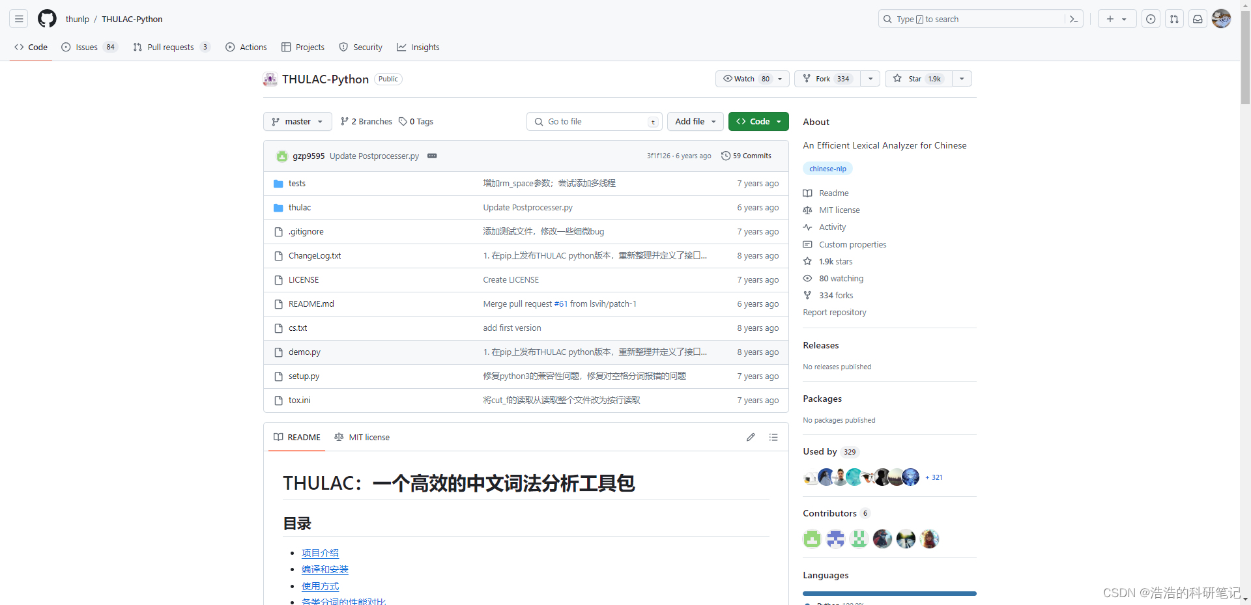Open gzp9595 author avatar
This screenshot has width=1251, height=605.
click(x=281, y=156)
